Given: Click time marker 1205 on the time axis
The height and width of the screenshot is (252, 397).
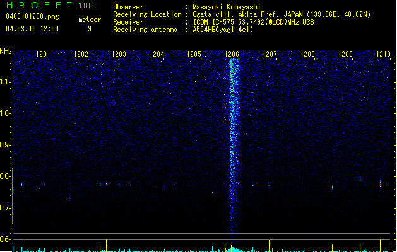Looking at the screenshot, I should coord(194,54).
